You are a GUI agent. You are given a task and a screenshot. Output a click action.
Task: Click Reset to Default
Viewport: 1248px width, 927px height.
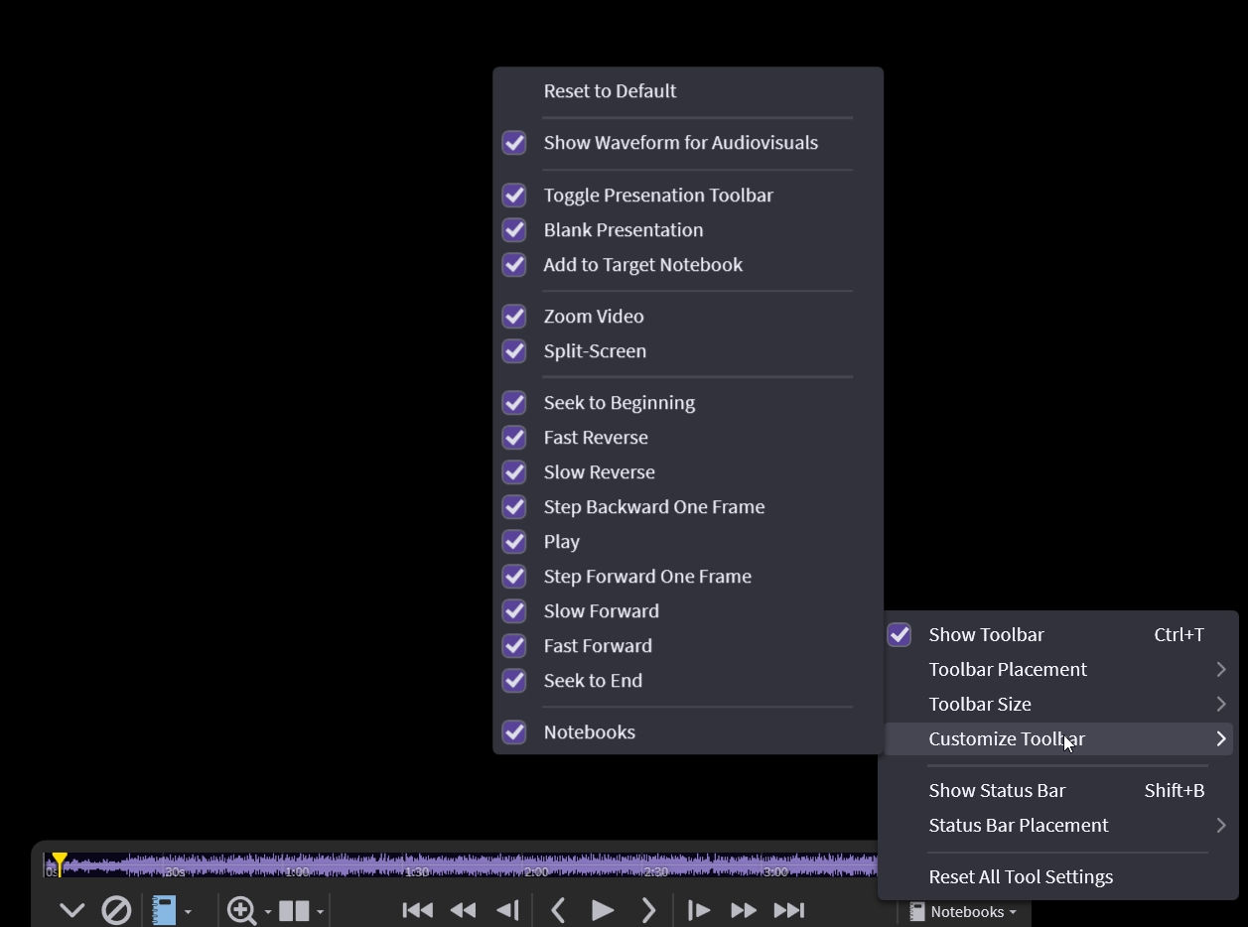point(610,91)
